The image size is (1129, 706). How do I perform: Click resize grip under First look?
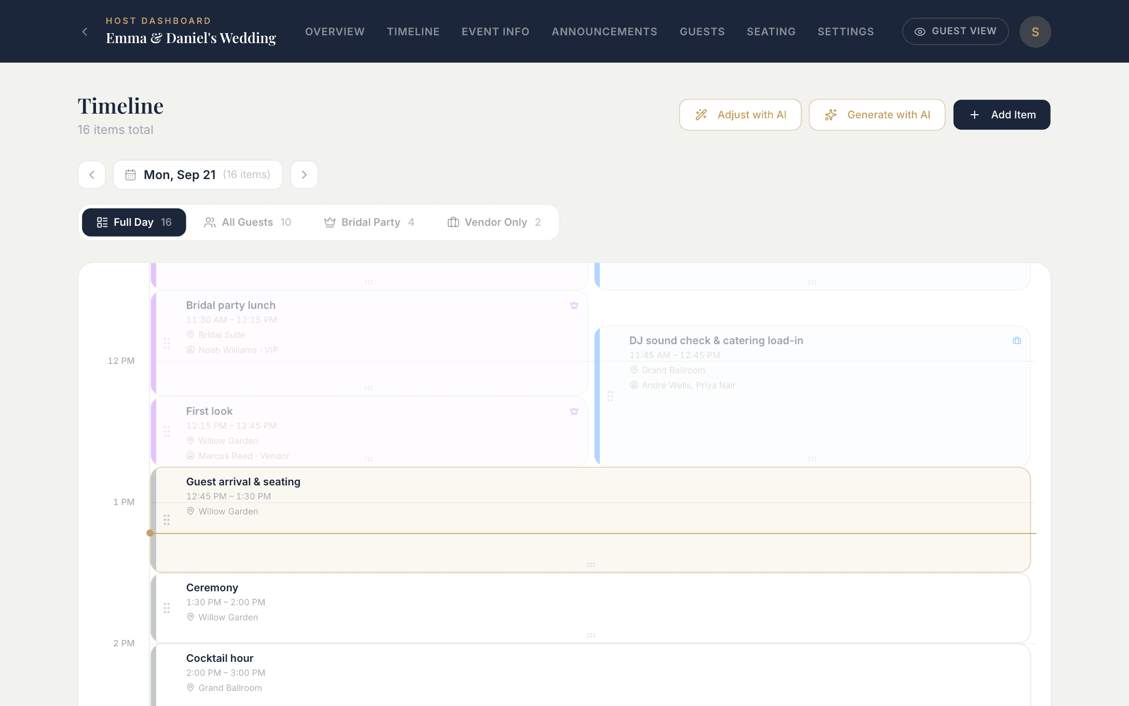(368, 459)
